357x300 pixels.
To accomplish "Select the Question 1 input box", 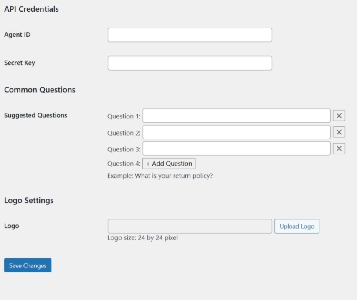I will tap(237, 116).
